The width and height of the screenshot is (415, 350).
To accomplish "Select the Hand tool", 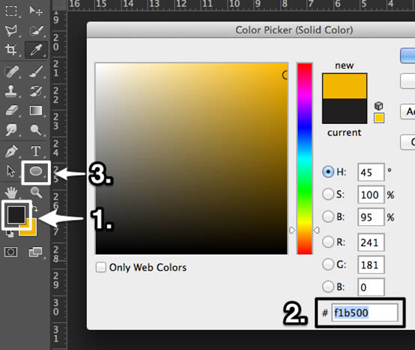I will pyautogui.click(x=11, y=192).
